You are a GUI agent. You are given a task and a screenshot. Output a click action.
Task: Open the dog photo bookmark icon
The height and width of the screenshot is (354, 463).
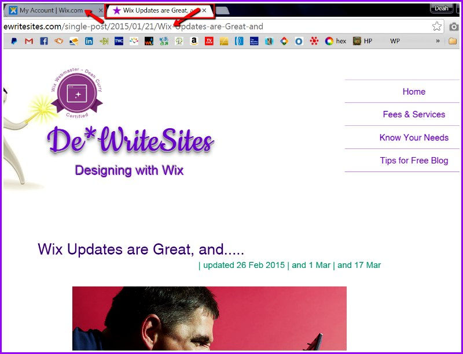click(x=269, y=41)
